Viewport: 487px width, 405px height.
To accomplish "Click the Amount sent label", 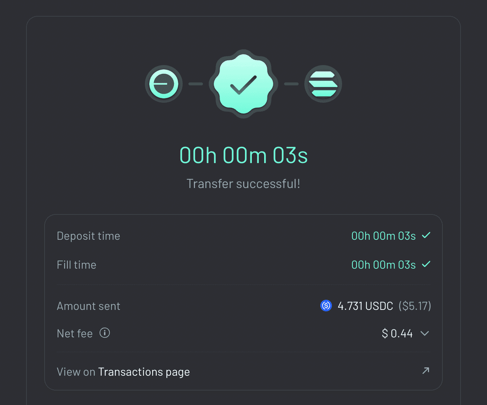I will coord(88,306).
